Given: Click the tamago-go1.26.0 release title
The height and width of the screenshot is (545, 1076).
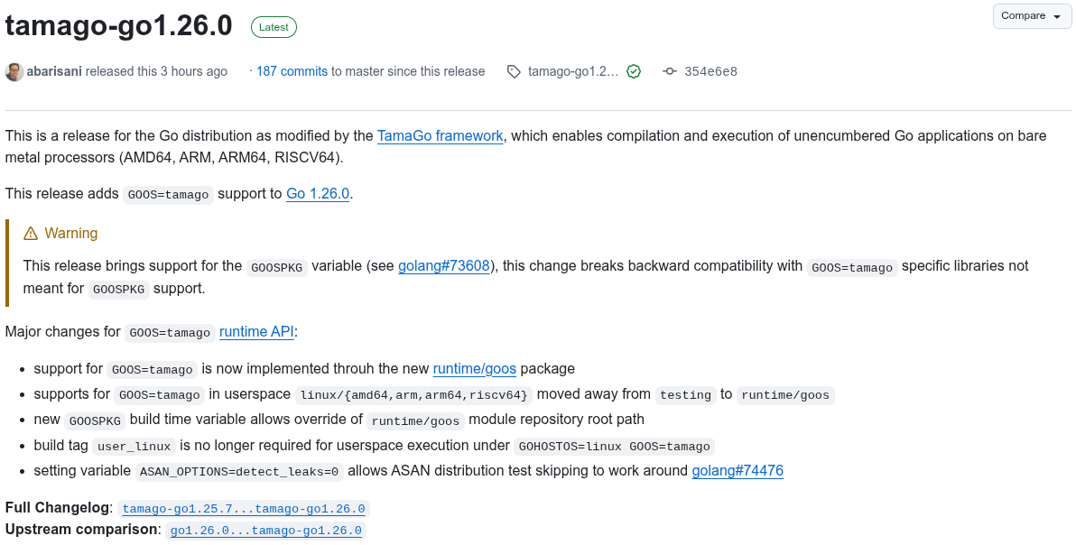Looking at the screenshot, I should (119, 25).
